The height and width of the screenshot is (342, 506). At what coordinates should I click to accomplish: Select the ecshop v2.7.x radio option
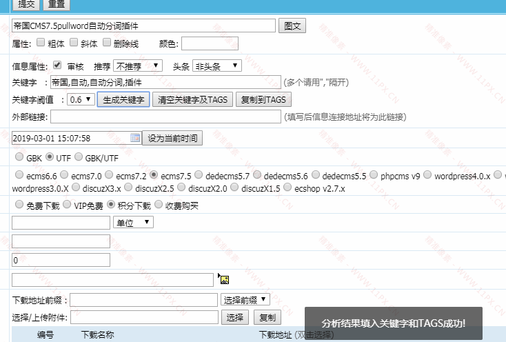tap(287, 187)
